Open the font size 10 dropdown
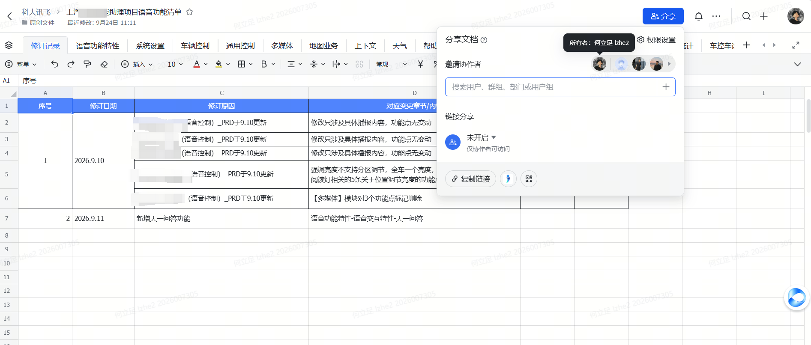This screenshot has width=811, height=345. (x=175, y=64)
